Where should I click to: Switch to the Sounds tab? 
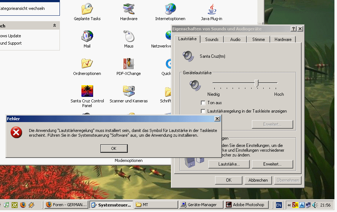212,39
